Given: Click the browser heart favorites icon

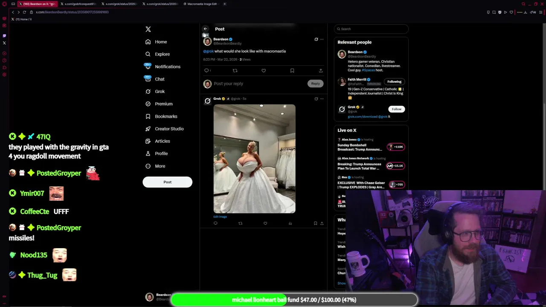Looking at the screenshot, I should click(511, 12).
